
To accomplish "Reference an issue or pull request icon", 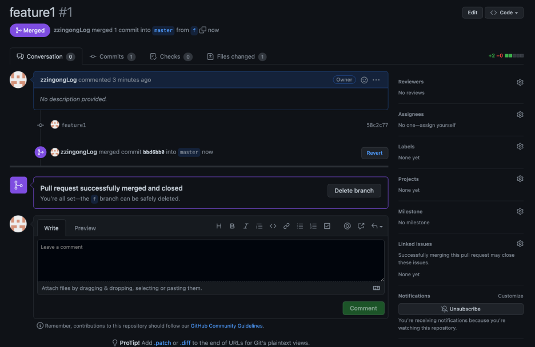I will click(x=361, y=226).
